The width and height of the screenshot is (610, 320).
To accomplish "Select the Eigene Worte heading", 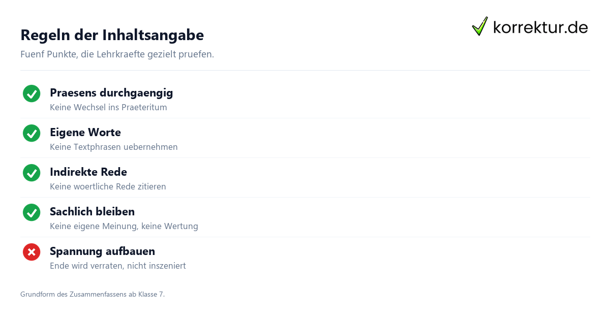I will click(x=85, y=133).
